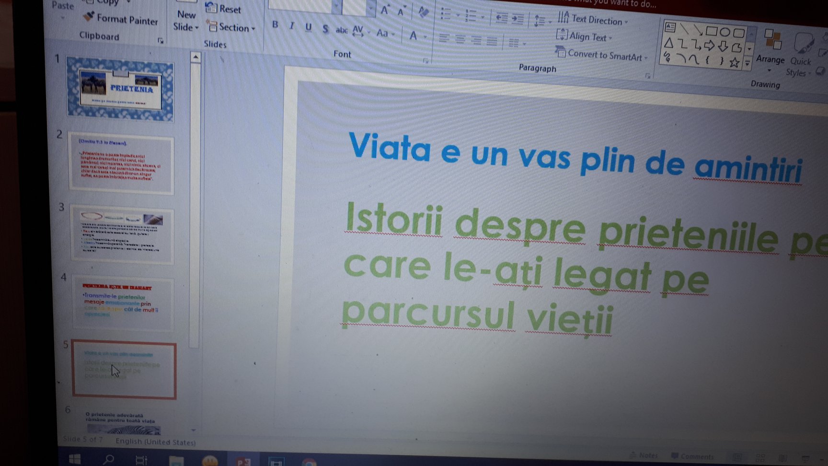Decrease the list indent level
The width and height of the screenshot is (828, 466).
(502, 18)
